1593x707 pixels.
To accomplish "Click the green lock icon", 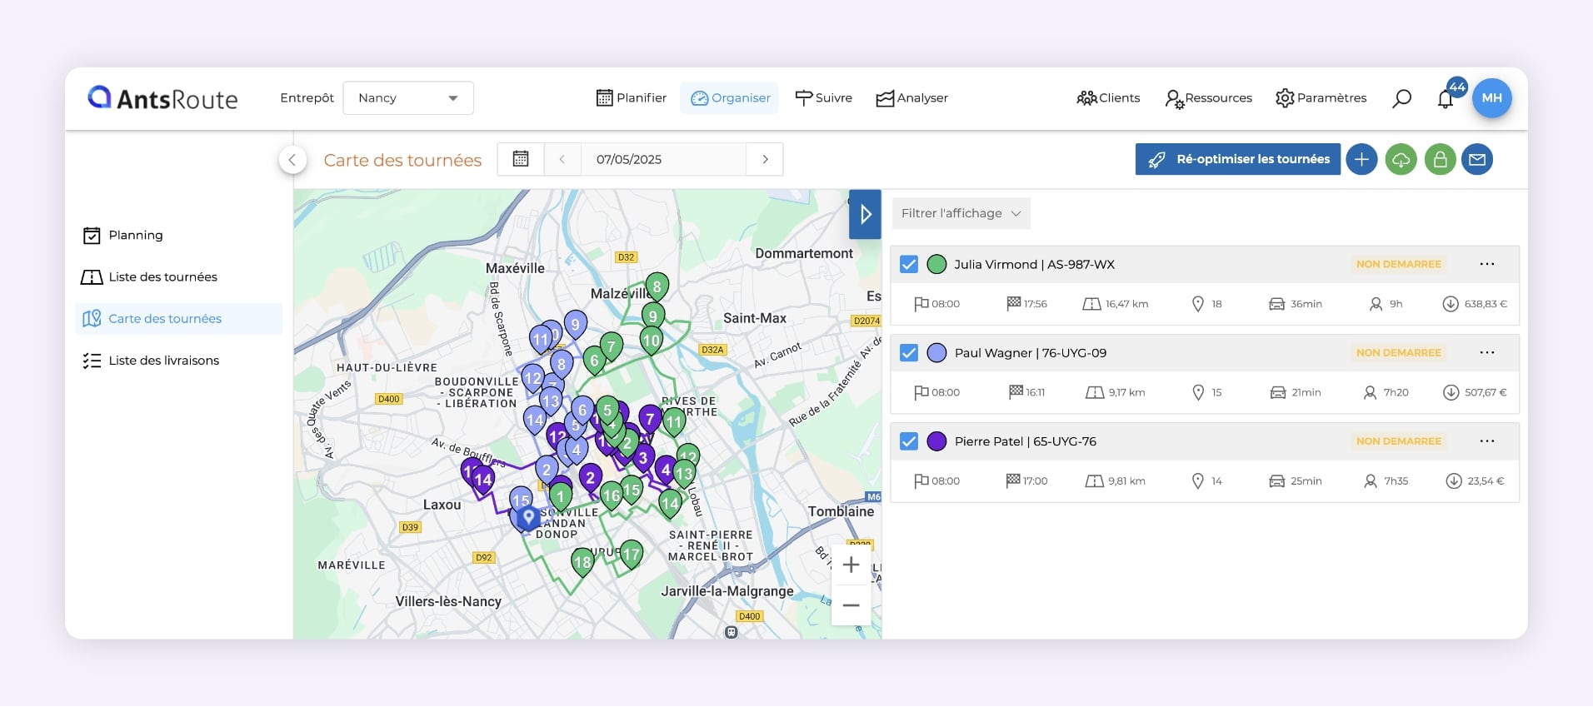I will [1440, 159].
